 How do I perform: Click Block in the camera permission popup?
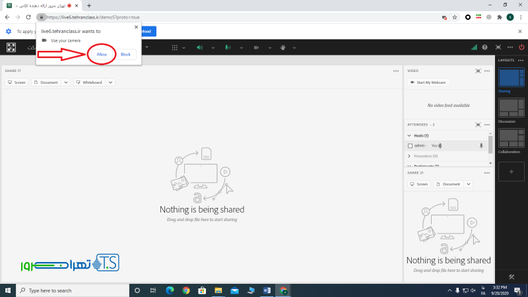[125, 53]
